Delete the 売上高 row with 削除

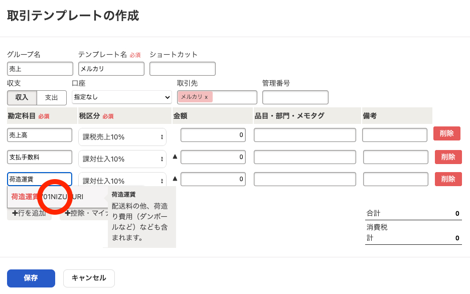click(447, 133)
